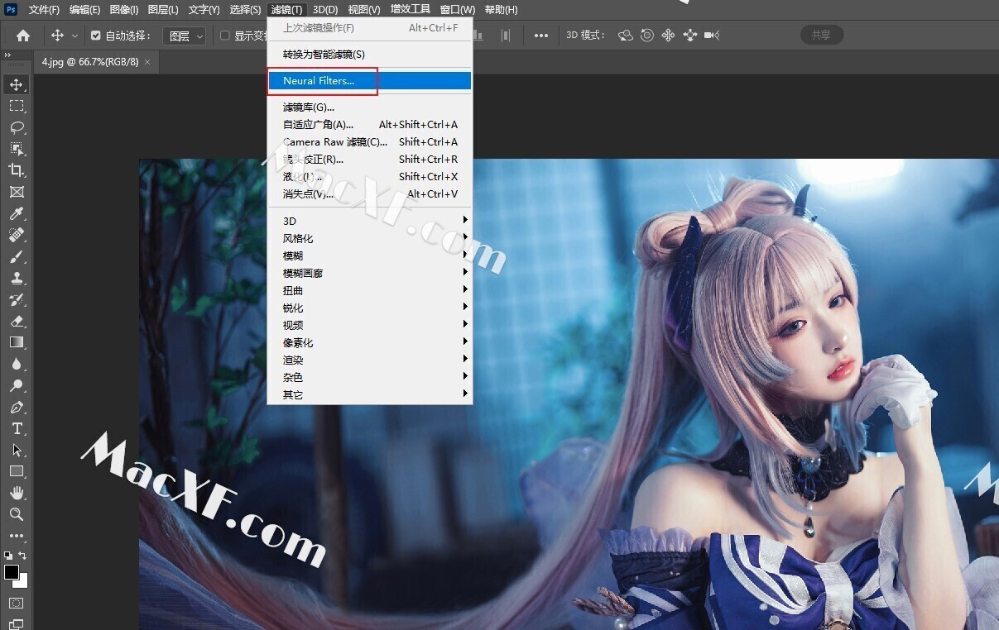Select the Horizontal Type tool
The height and width of the screenshot is (630, 999).
pos(17,428)
